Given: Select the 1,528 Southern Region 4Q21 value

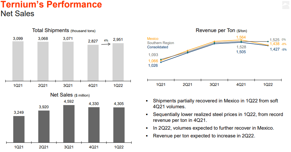Looking at the screenshot, I should tap(241, 47).
